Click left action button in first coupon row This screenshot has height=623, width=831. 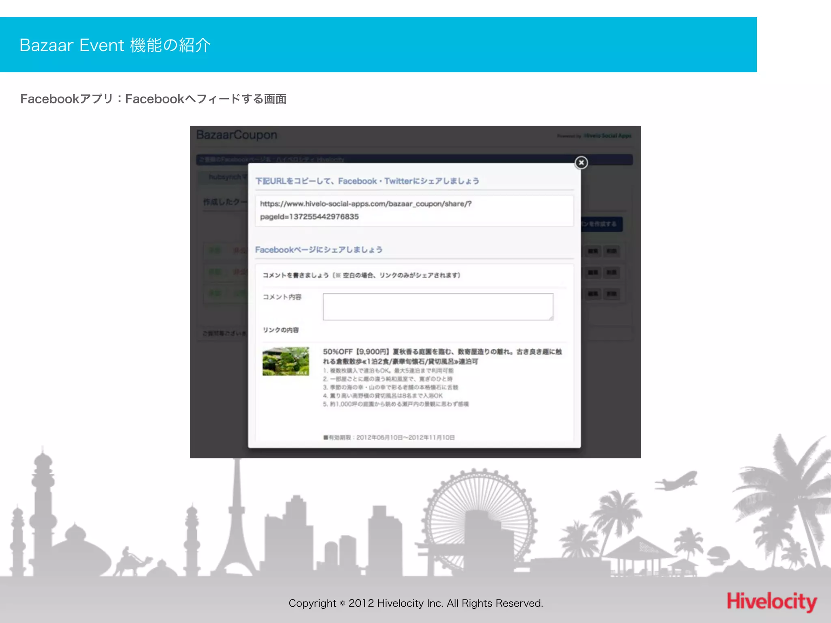[x=593, y=251]
